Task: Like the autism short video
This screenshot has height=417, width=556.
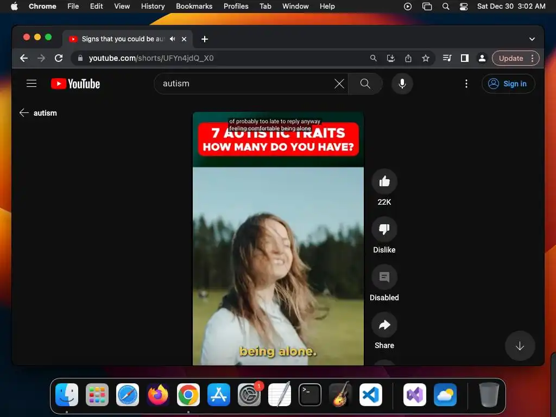Action: point(384,181)
